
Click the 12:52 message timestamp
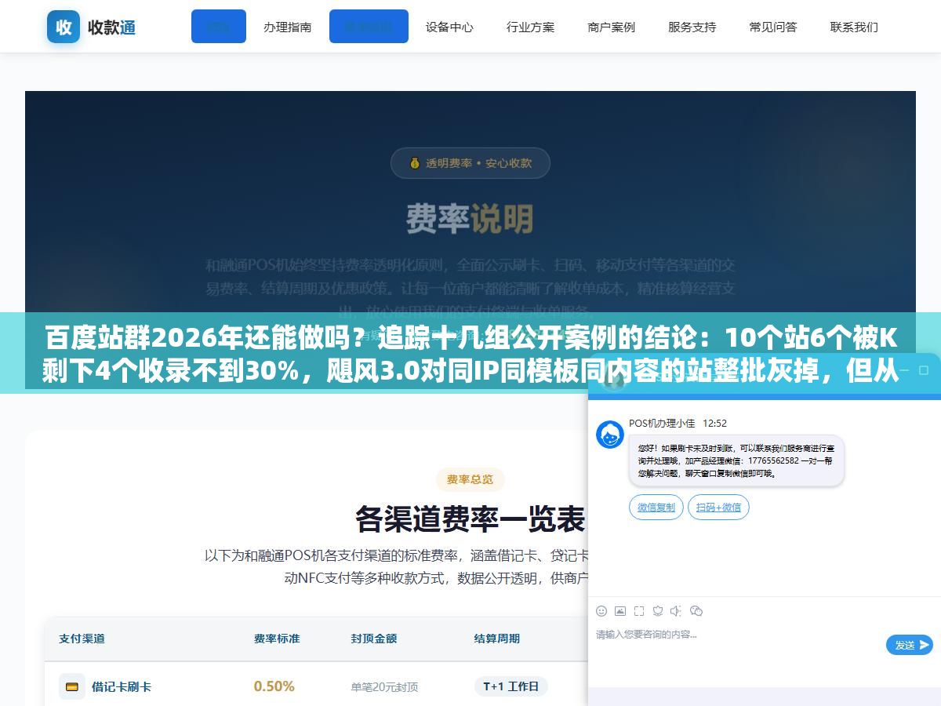pyautogui.click(x=714, y=423)
